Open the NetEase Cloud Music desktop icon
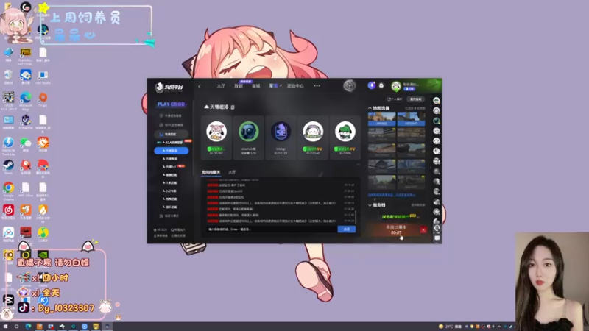 (8, 212)
